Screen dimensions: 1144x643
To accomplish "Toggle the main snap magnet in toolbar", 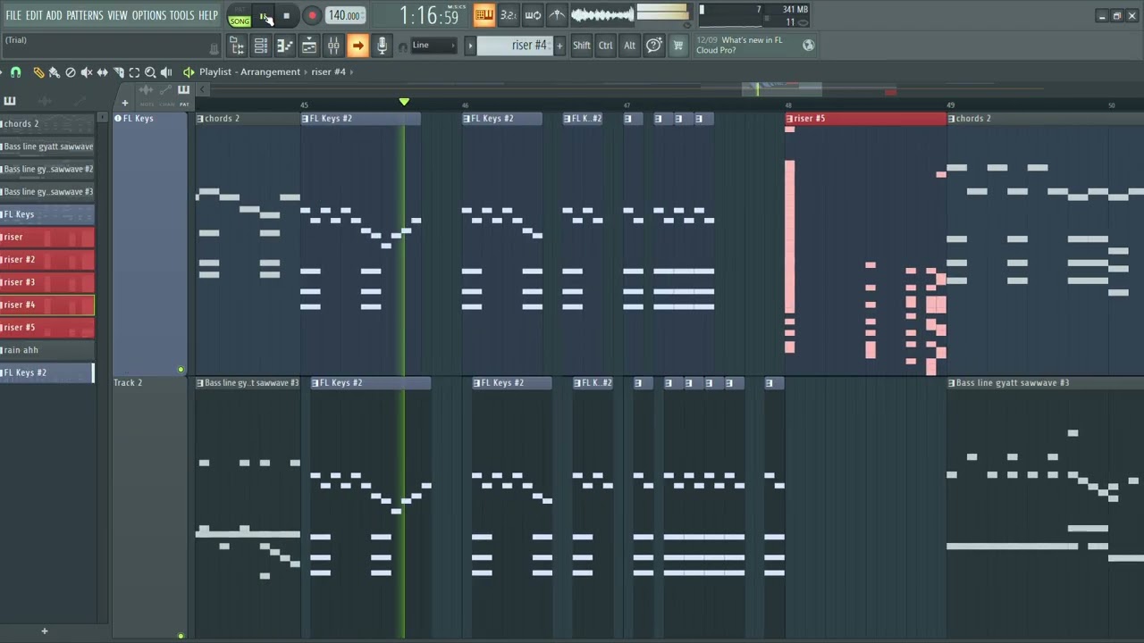I will (x=402, y=46).
